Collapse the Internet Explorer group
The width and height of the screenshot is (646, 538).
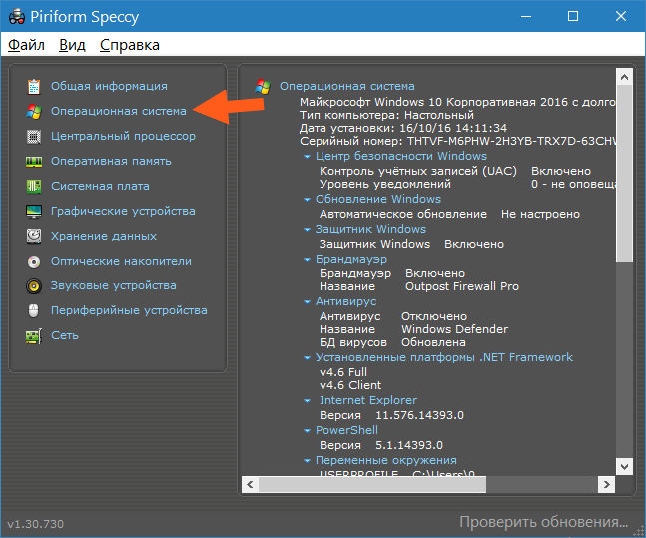[307, 401]
